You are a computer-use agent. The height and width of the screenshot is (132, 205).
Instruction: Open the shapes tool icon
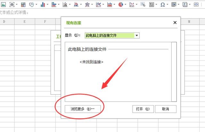31,5
